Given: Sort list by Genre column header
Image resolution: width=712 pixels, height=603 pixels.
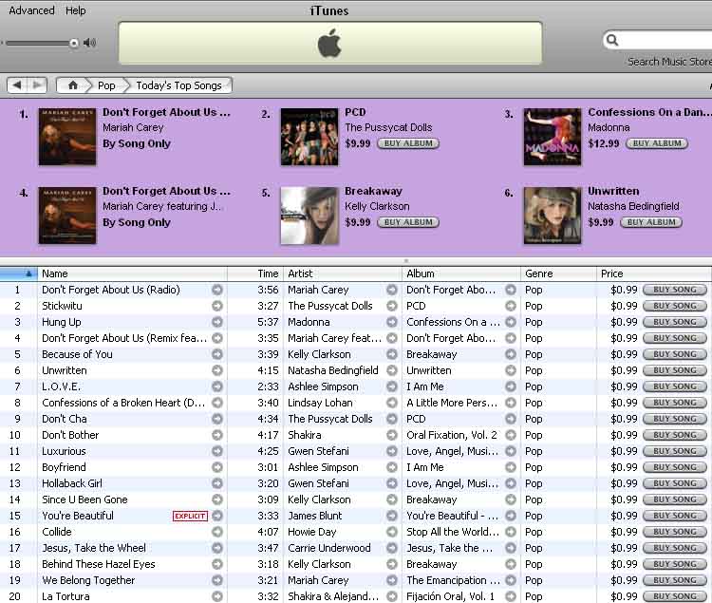Looking at the screenshot, I should tap(558, 273).
